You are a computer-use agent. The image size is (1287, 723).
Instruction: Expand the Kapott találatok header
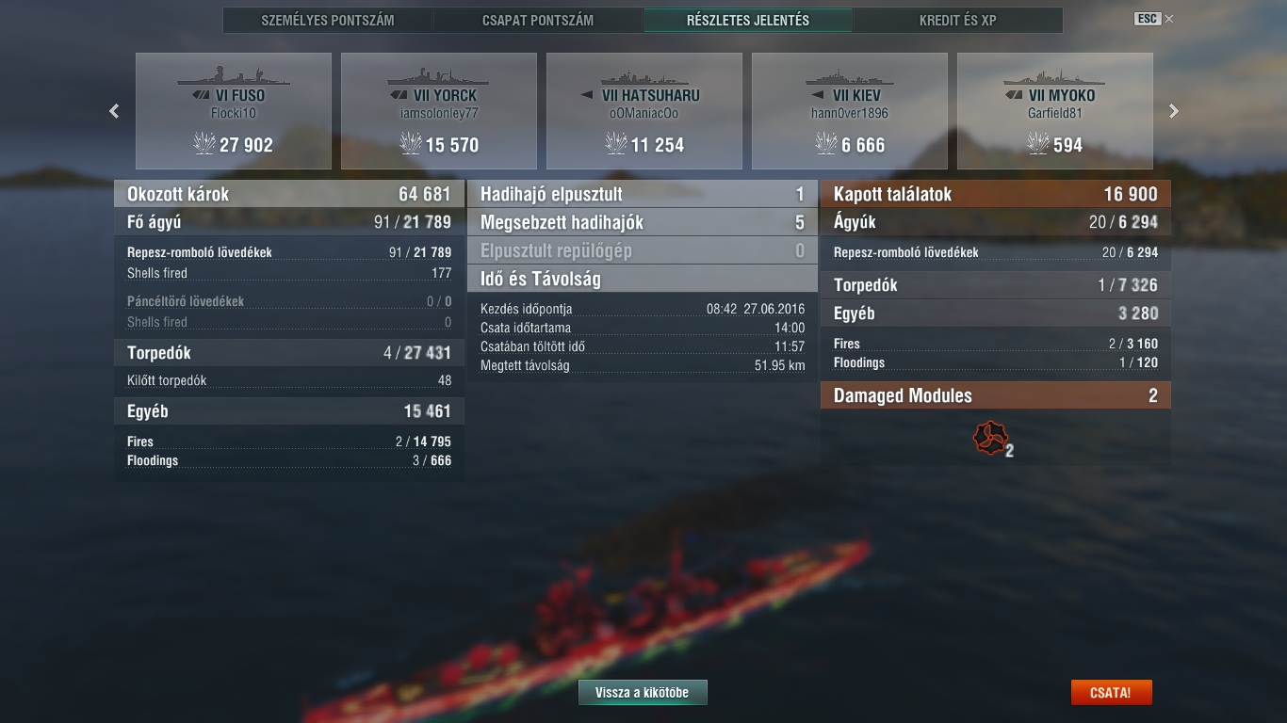[x=996, y=194]
